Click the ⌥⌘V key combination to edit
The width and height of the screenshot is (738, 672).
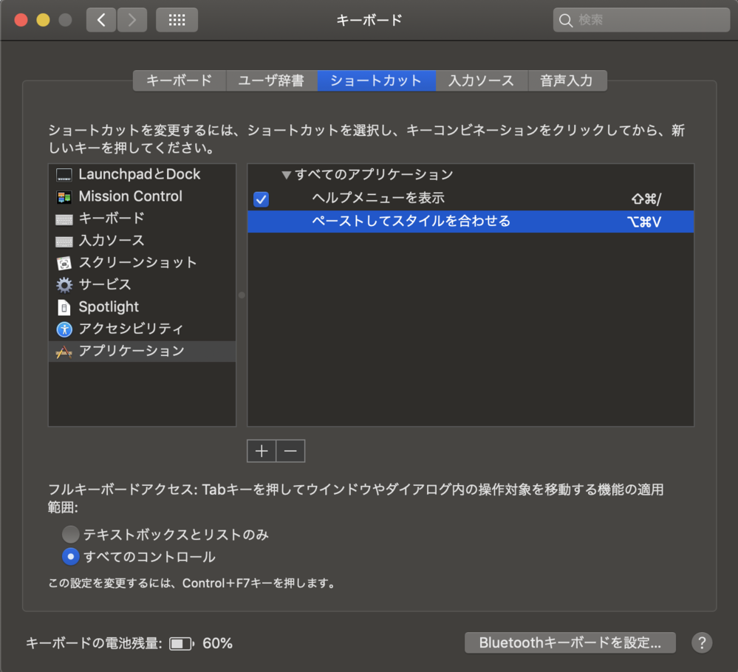click(x=643, y=222)
